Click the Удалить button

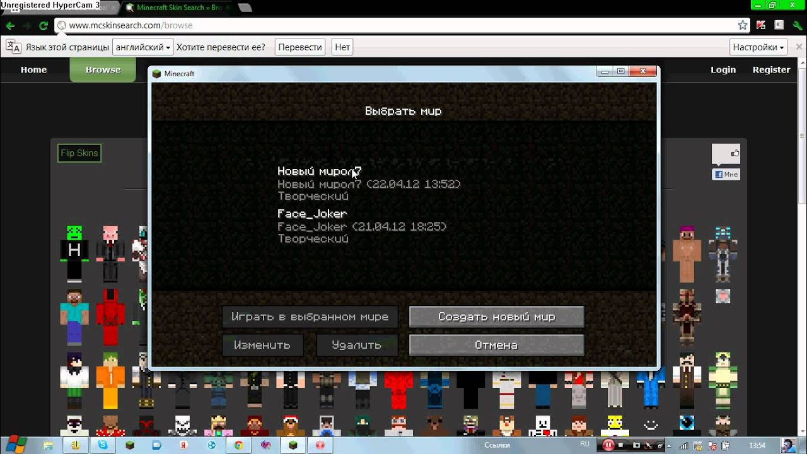tap(357, 345)
